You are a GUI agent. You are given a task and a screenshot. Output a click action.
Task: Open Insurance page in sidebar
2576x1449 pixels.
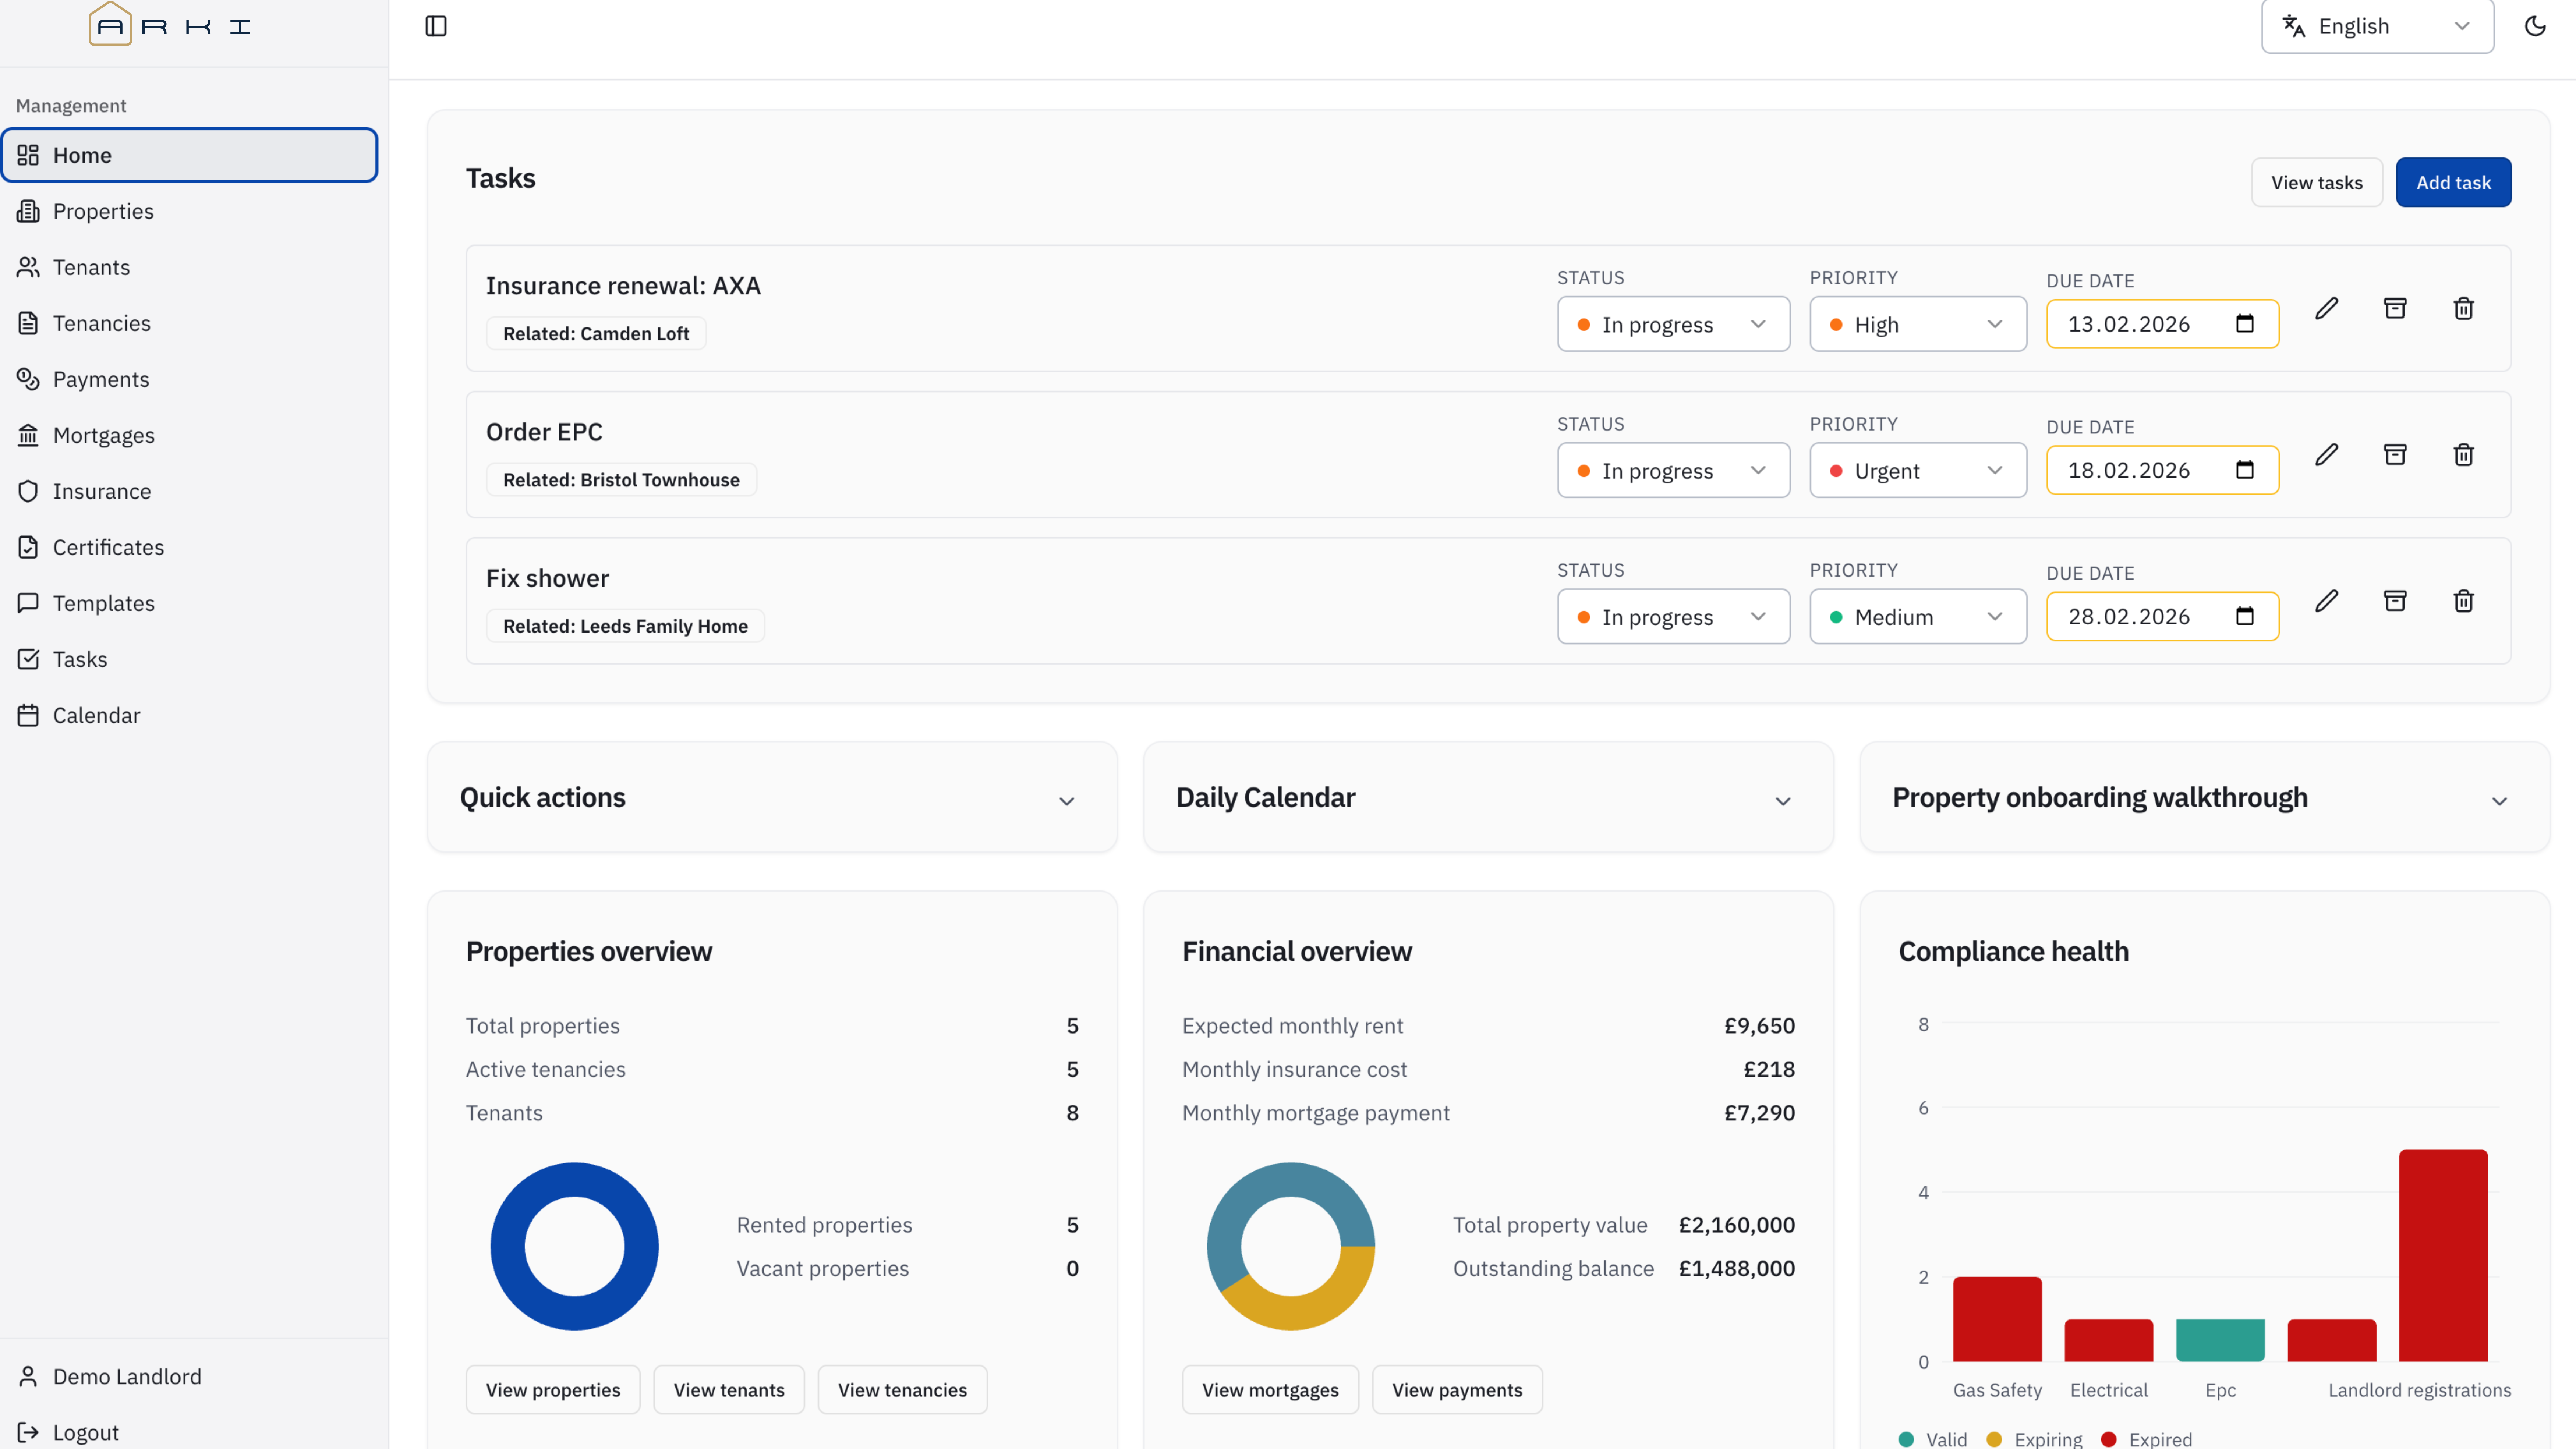pyautogui.click(x=190, y=491)
